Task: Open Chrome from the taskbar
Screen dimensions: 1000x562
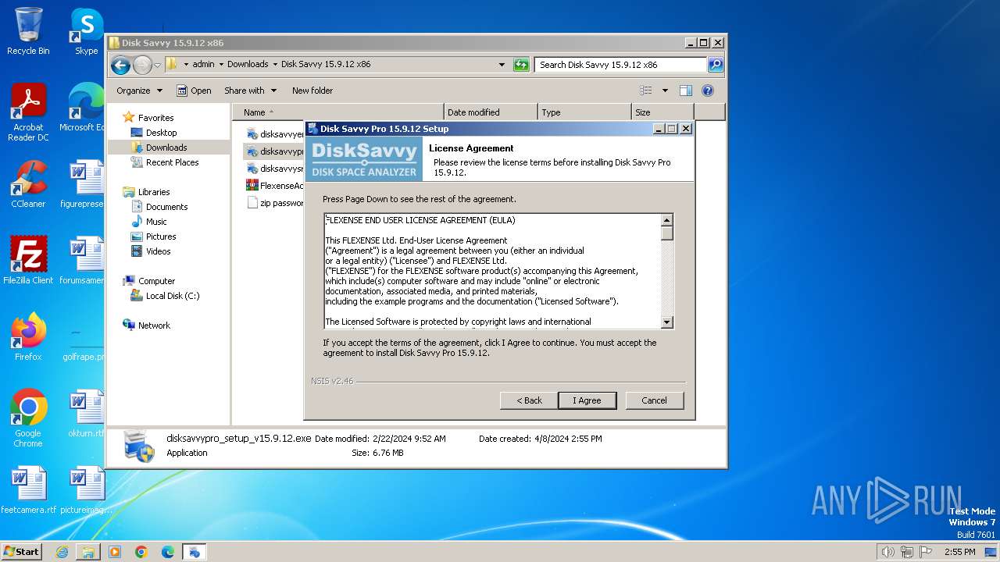Action: [141, 552]
